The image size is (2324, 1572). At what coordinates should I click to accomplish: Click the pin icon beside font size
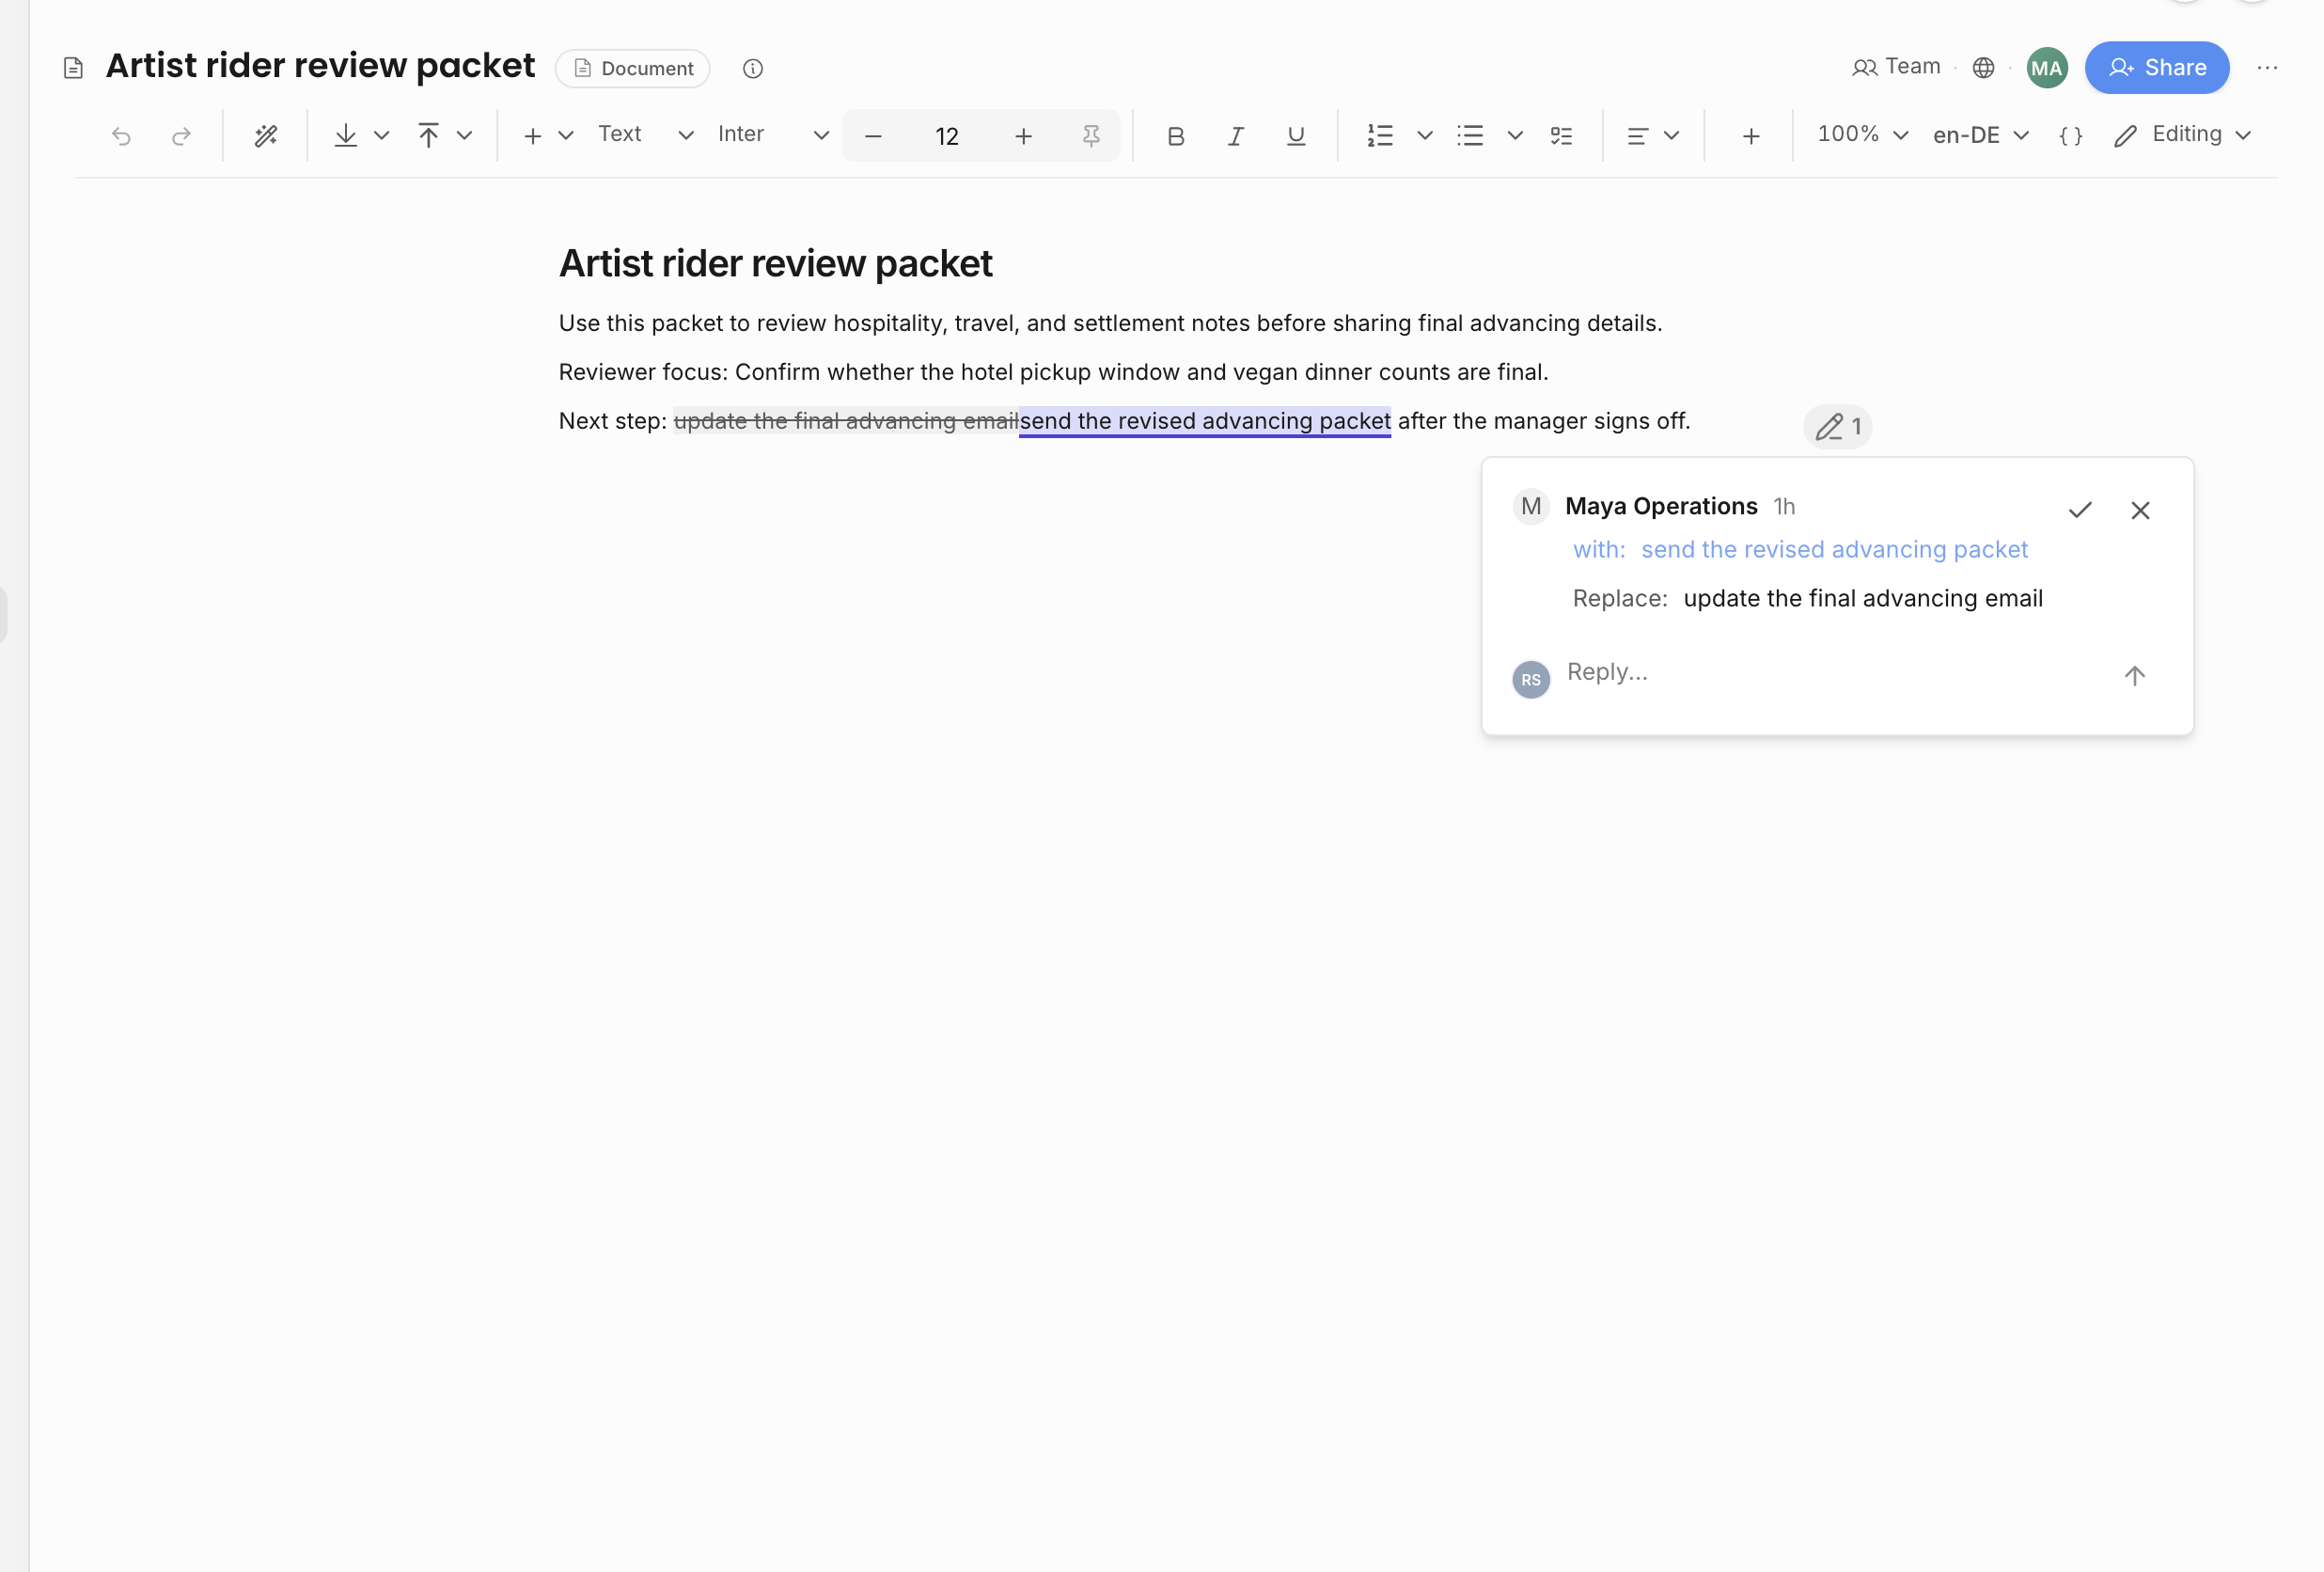[1091, 136]
